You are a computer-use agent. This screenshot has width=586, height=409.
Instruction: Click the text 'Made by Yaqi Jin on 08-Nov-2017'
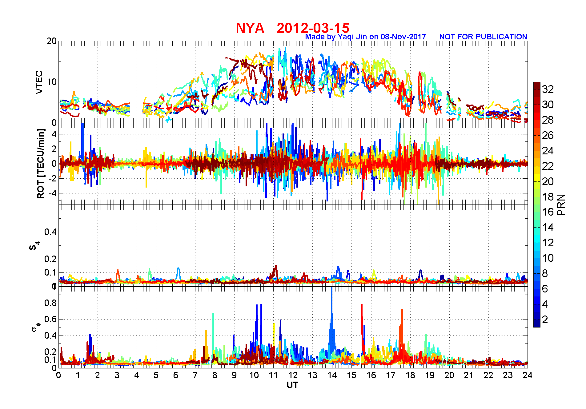point(365,37)
